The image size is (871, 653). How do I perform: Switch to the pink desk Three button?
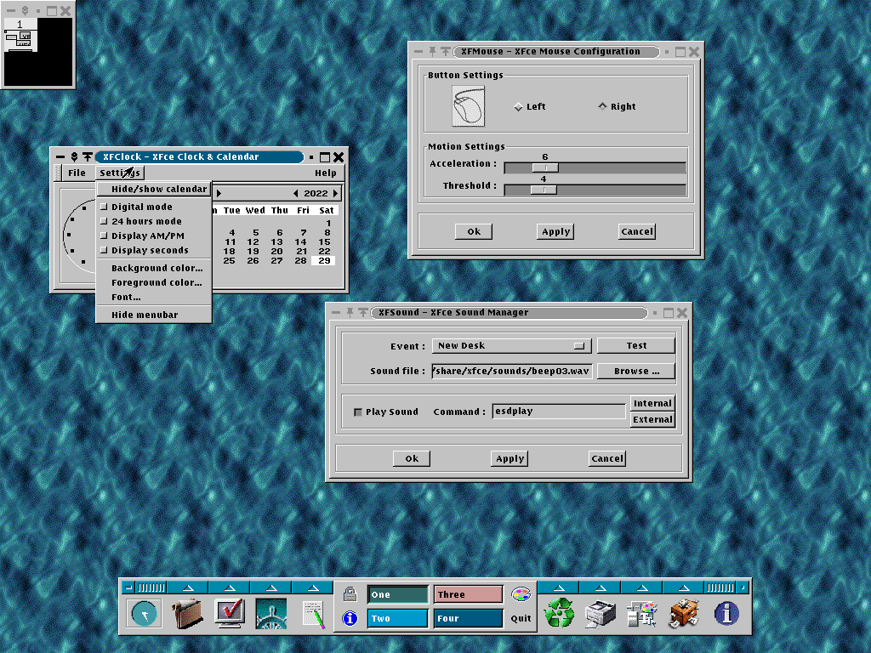coord(469,594)
